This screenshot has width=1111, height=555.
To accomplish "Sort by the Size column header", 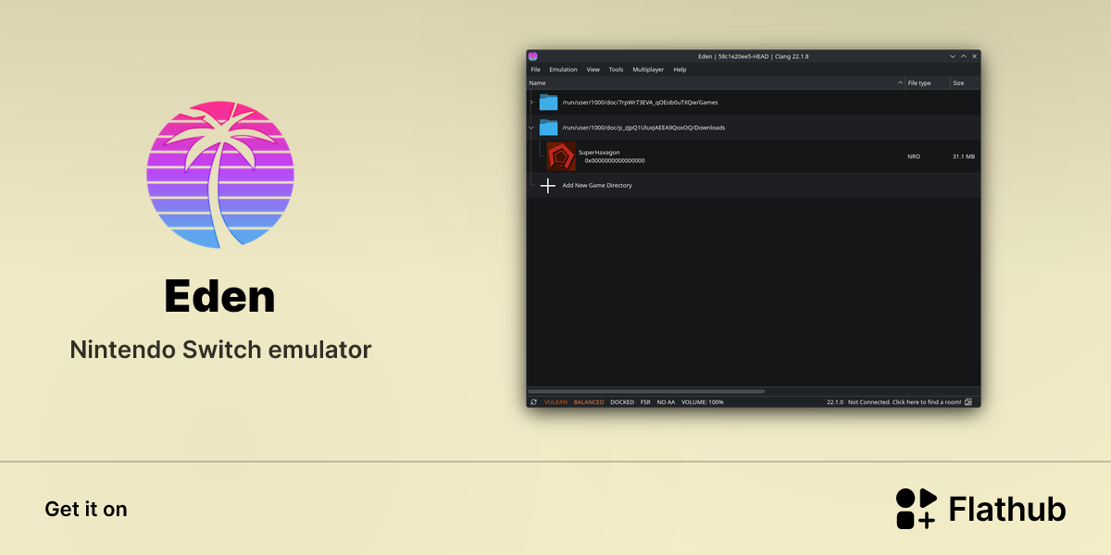I will point(965,83).
